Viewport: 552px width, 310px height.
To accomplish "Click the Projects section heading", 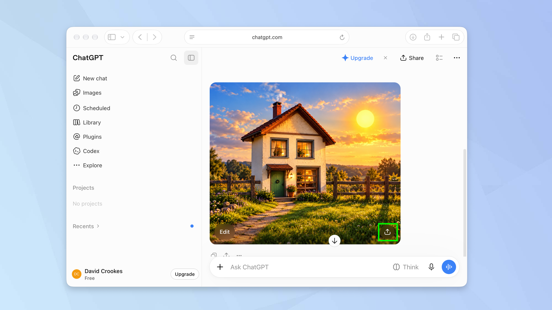I will tap(83, 188).
